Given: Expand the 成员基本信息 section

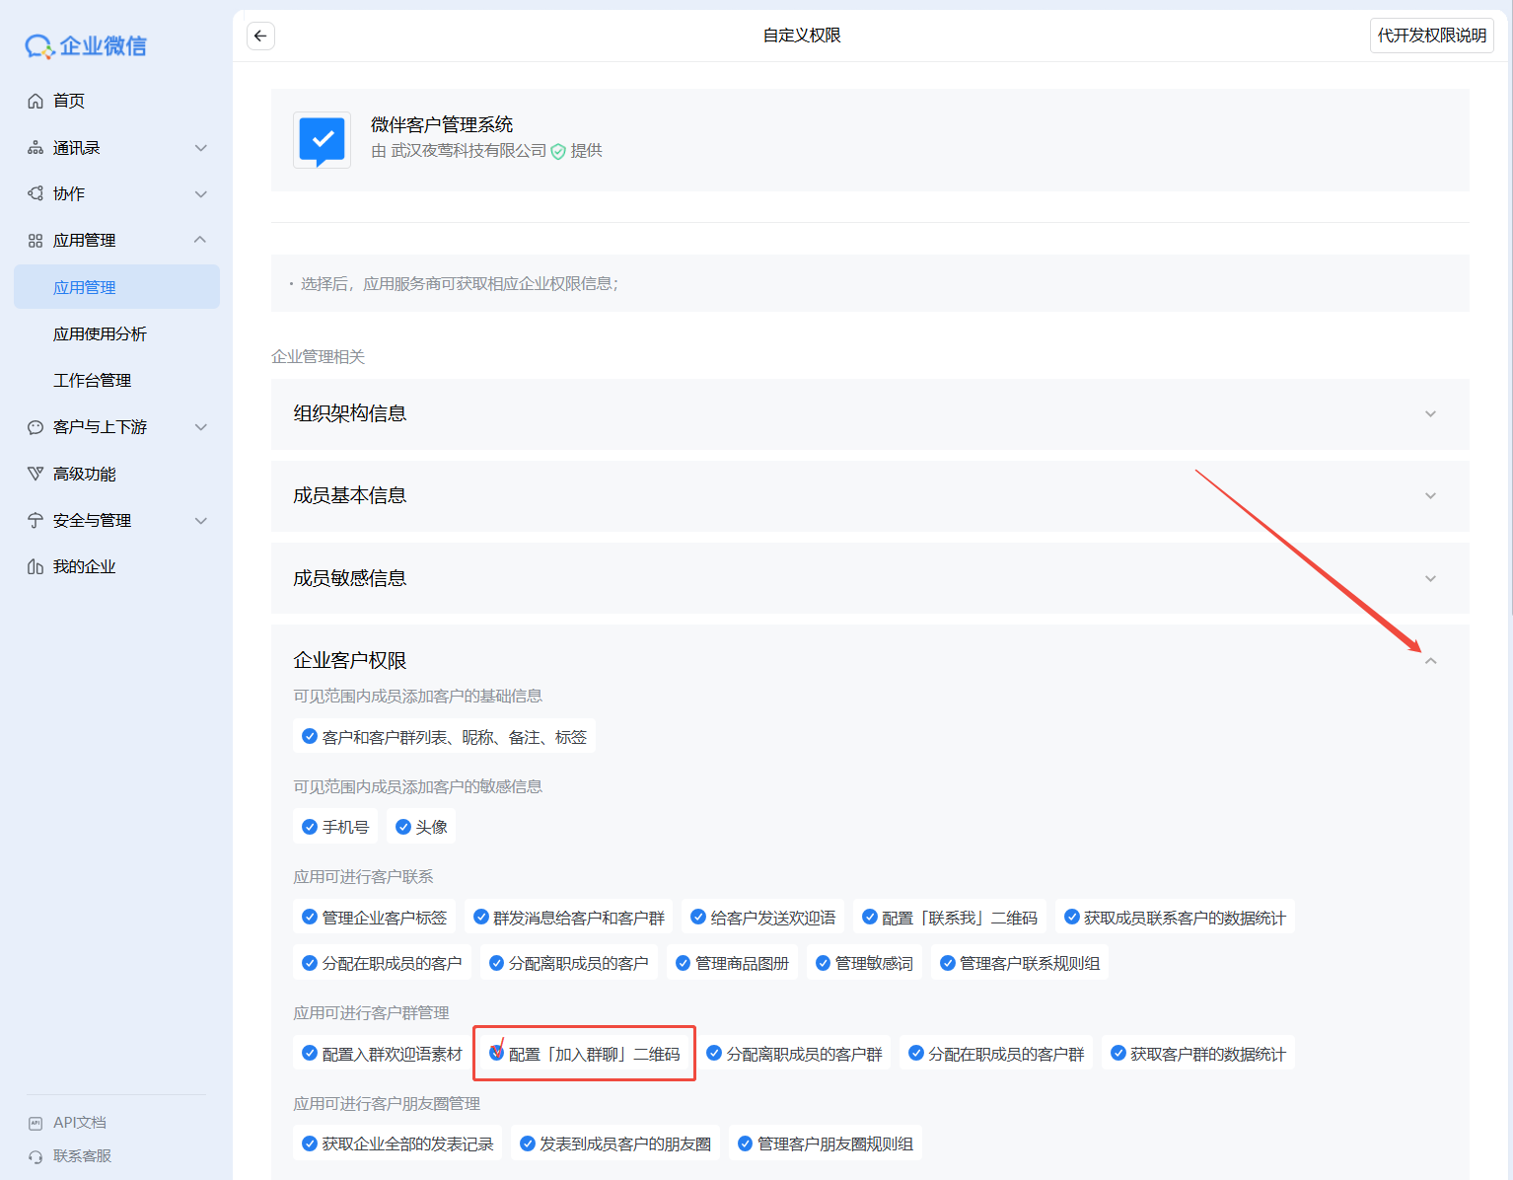Looking at the screenshot, I should (1430, 496).
